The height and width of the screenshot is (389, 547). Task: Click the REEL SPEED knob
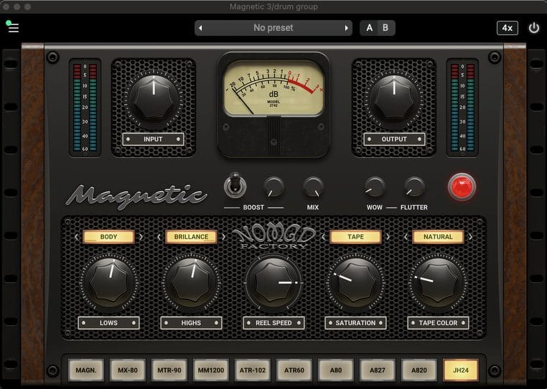click(x=273, y=283)
